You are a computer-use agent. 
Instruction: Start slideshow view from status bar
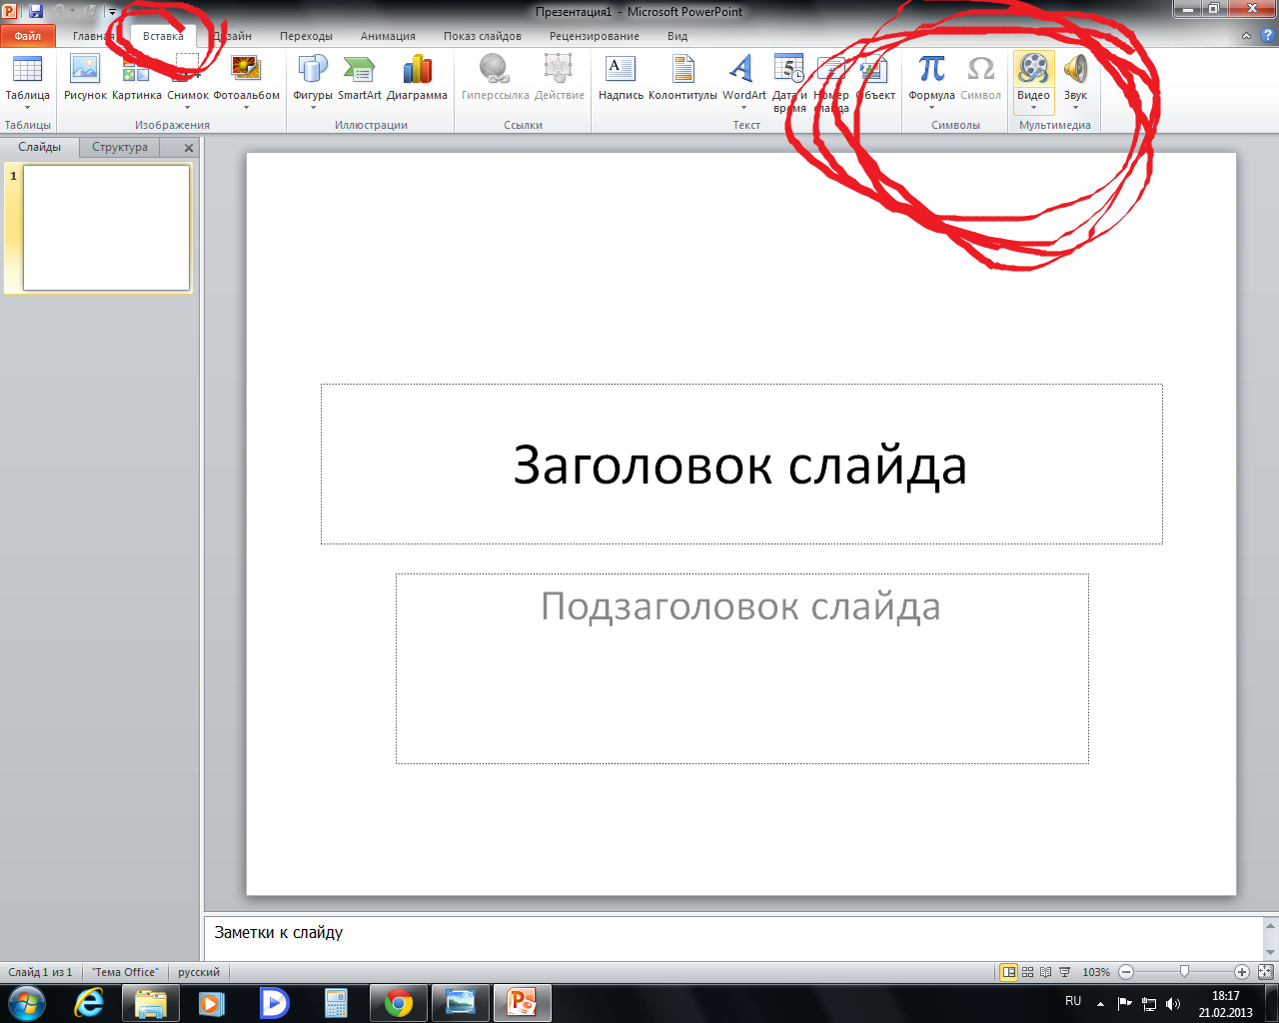click(1065, 972)
